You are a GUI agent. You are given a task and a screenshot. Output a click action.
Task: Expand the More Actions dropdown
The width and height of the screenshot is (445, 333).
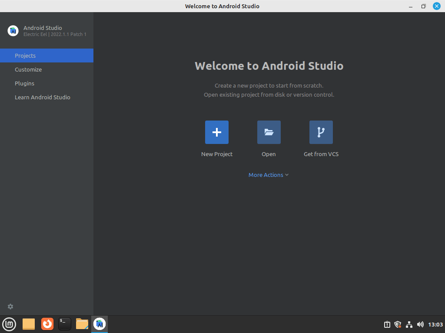266,175
